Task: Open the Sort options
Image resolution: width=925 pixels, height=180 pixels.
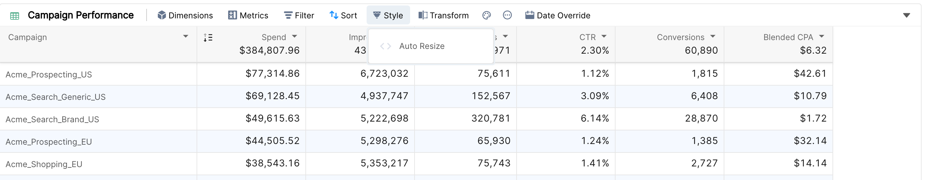Action: coord(343,15)
